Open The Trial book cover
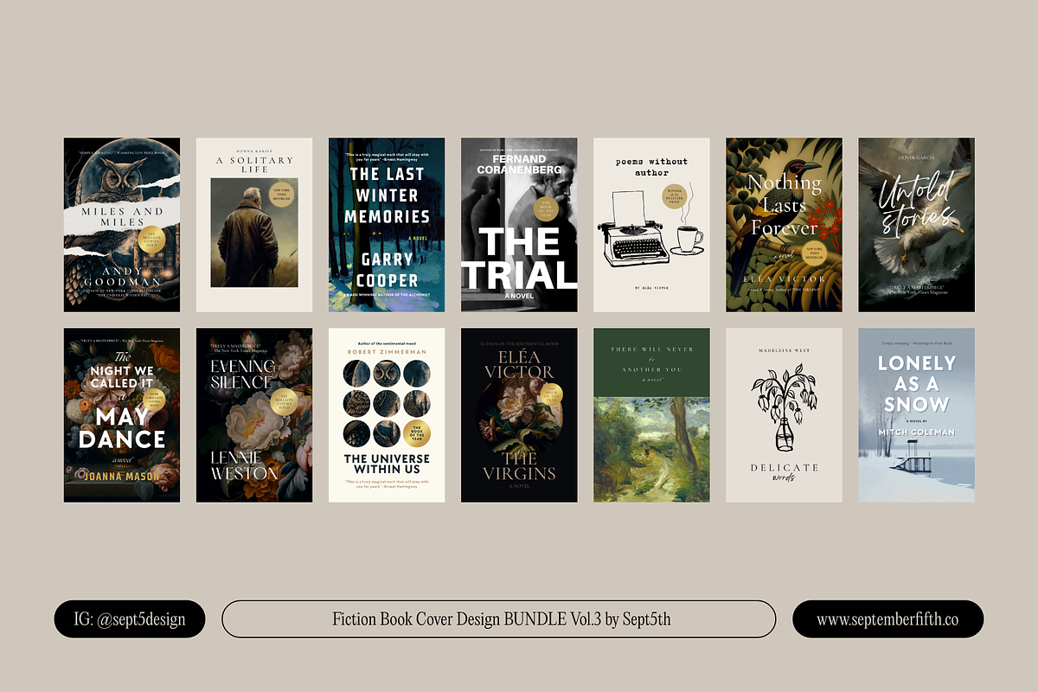 [519, 225]
